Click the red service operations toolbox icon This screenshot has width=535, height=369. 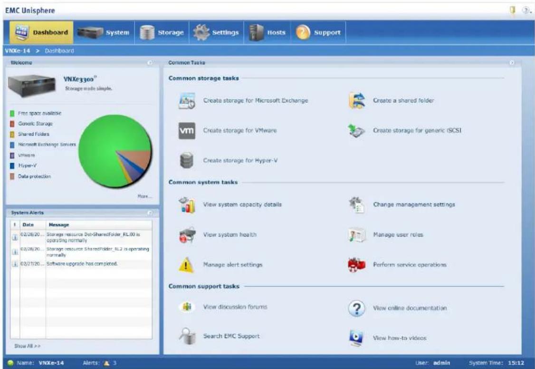[x=356, y=265]
